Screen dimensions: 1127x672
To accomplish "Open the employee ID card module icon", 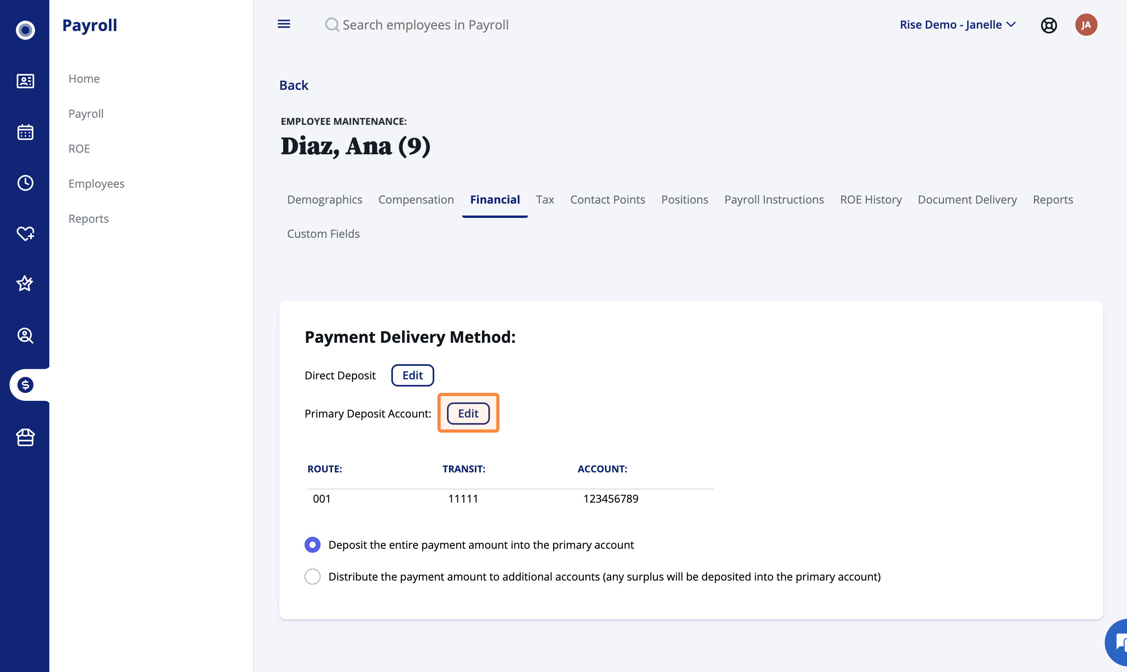I will [x=25, y=81].
